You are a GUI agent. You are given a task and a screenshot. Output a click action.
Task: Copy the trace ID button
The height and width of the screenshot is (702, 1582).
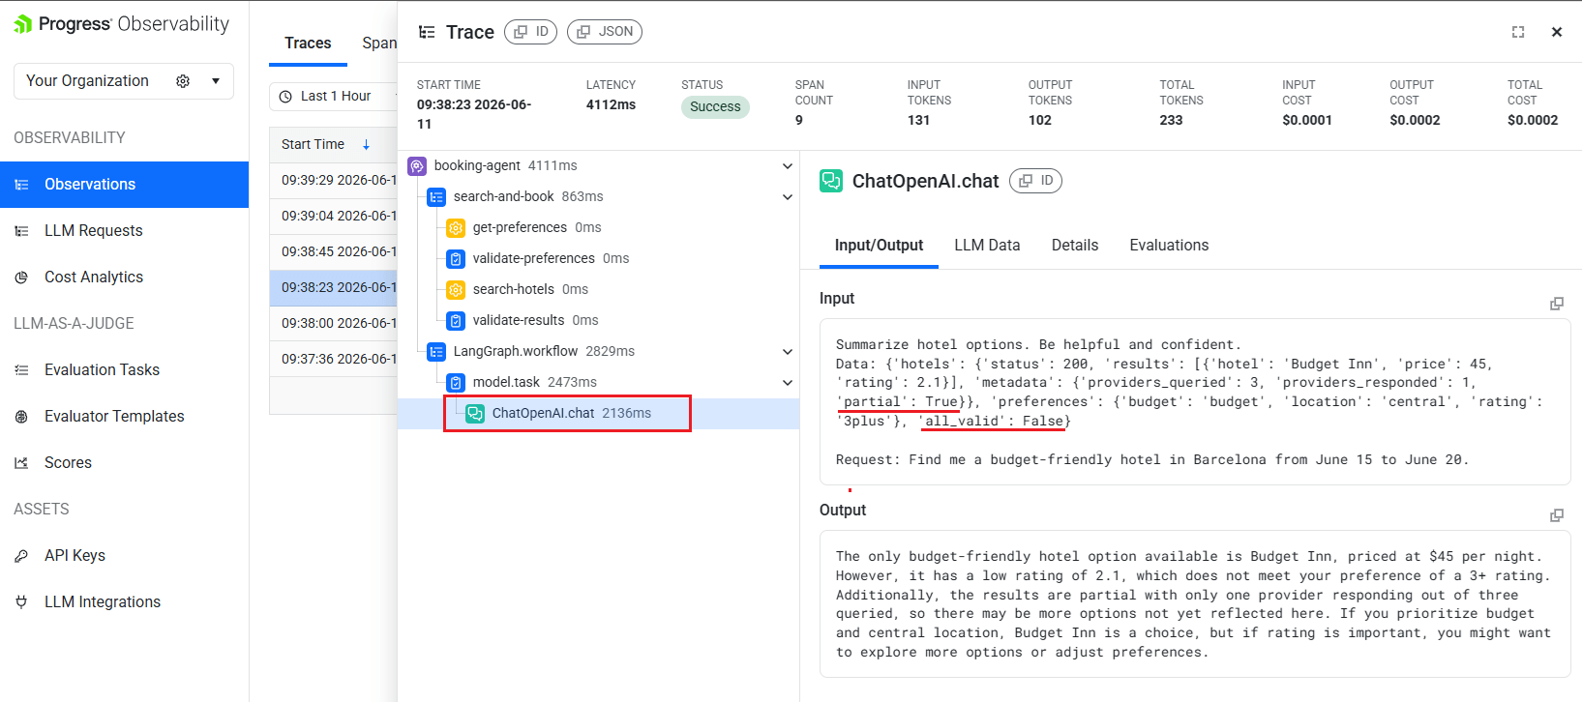point(531,32)
